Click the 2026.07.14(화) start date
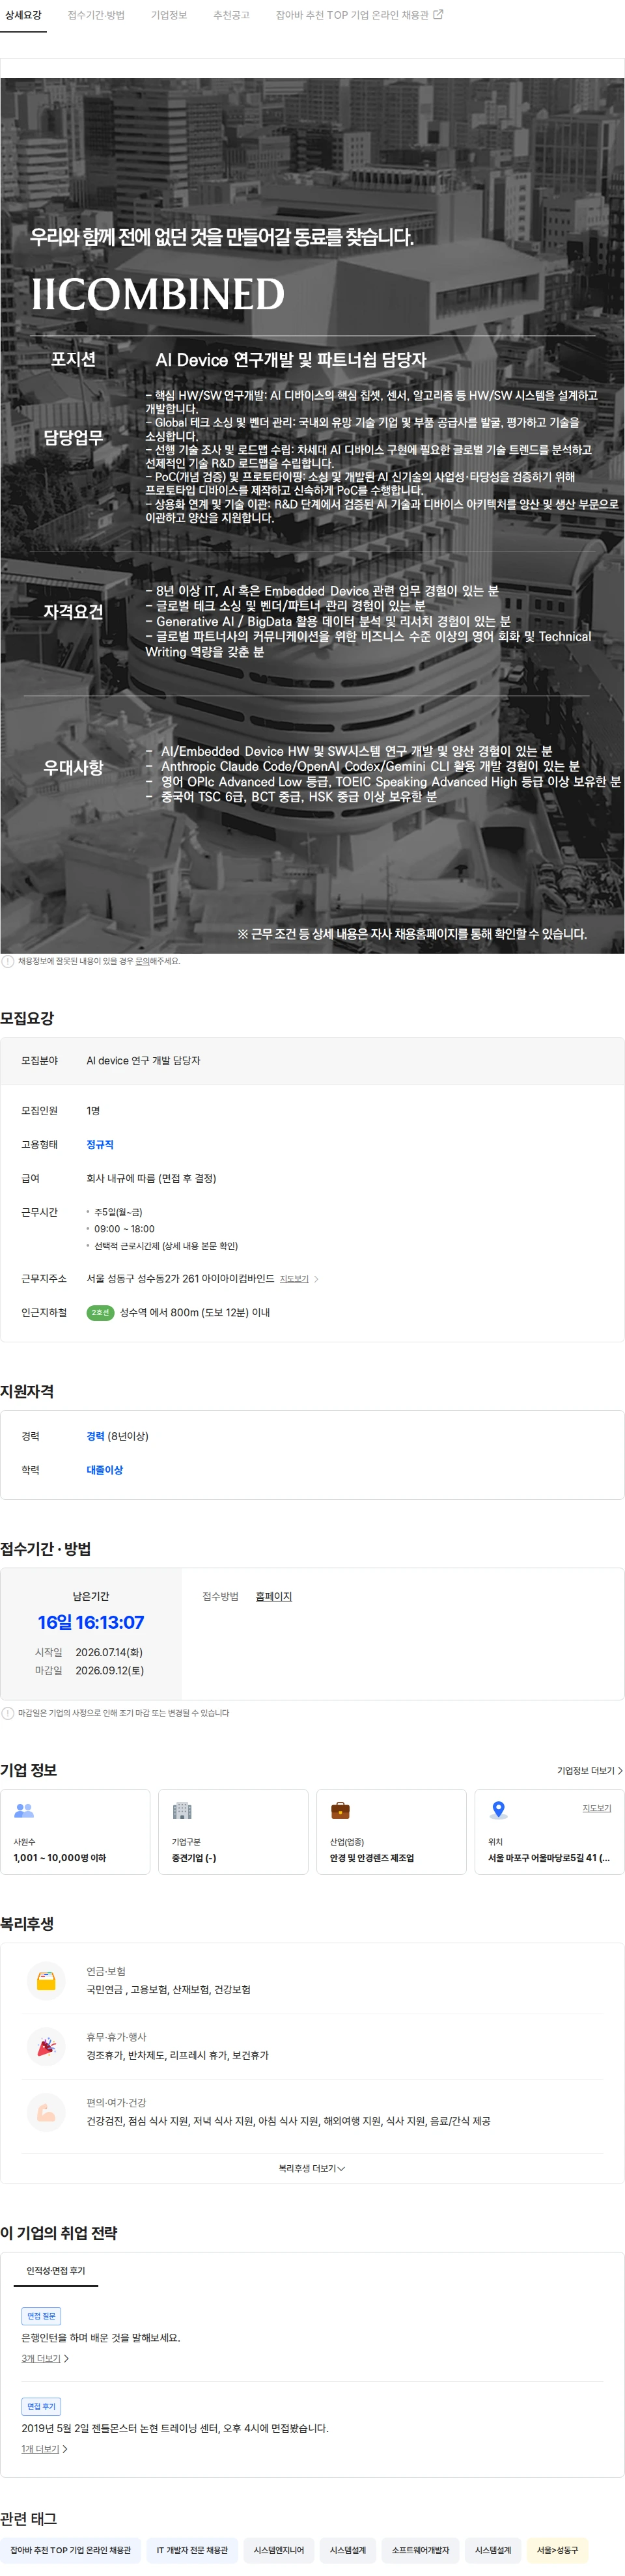This screenshot has width=625, height=2576. pyautogui.click(x=110, y=1652)
